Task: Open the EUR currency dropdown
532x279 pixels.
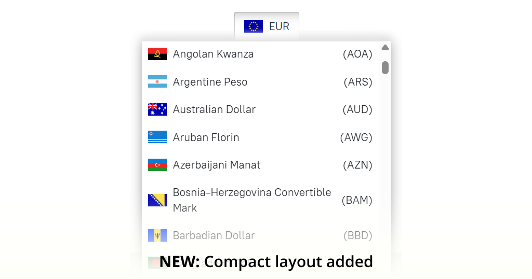Action: (267, 26)
